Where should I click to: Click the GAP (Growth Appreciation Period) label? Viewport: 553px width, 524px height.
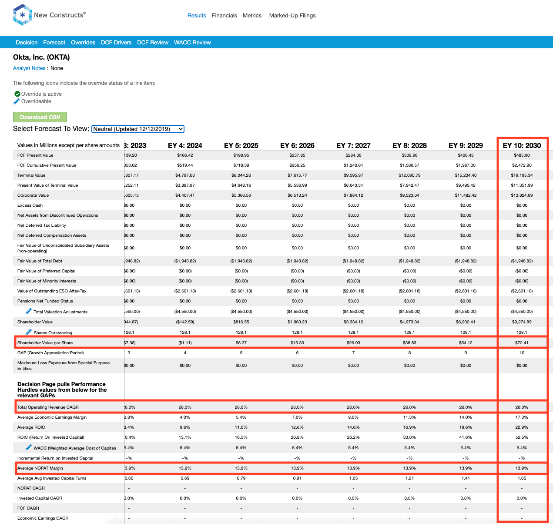pos(50,353)
